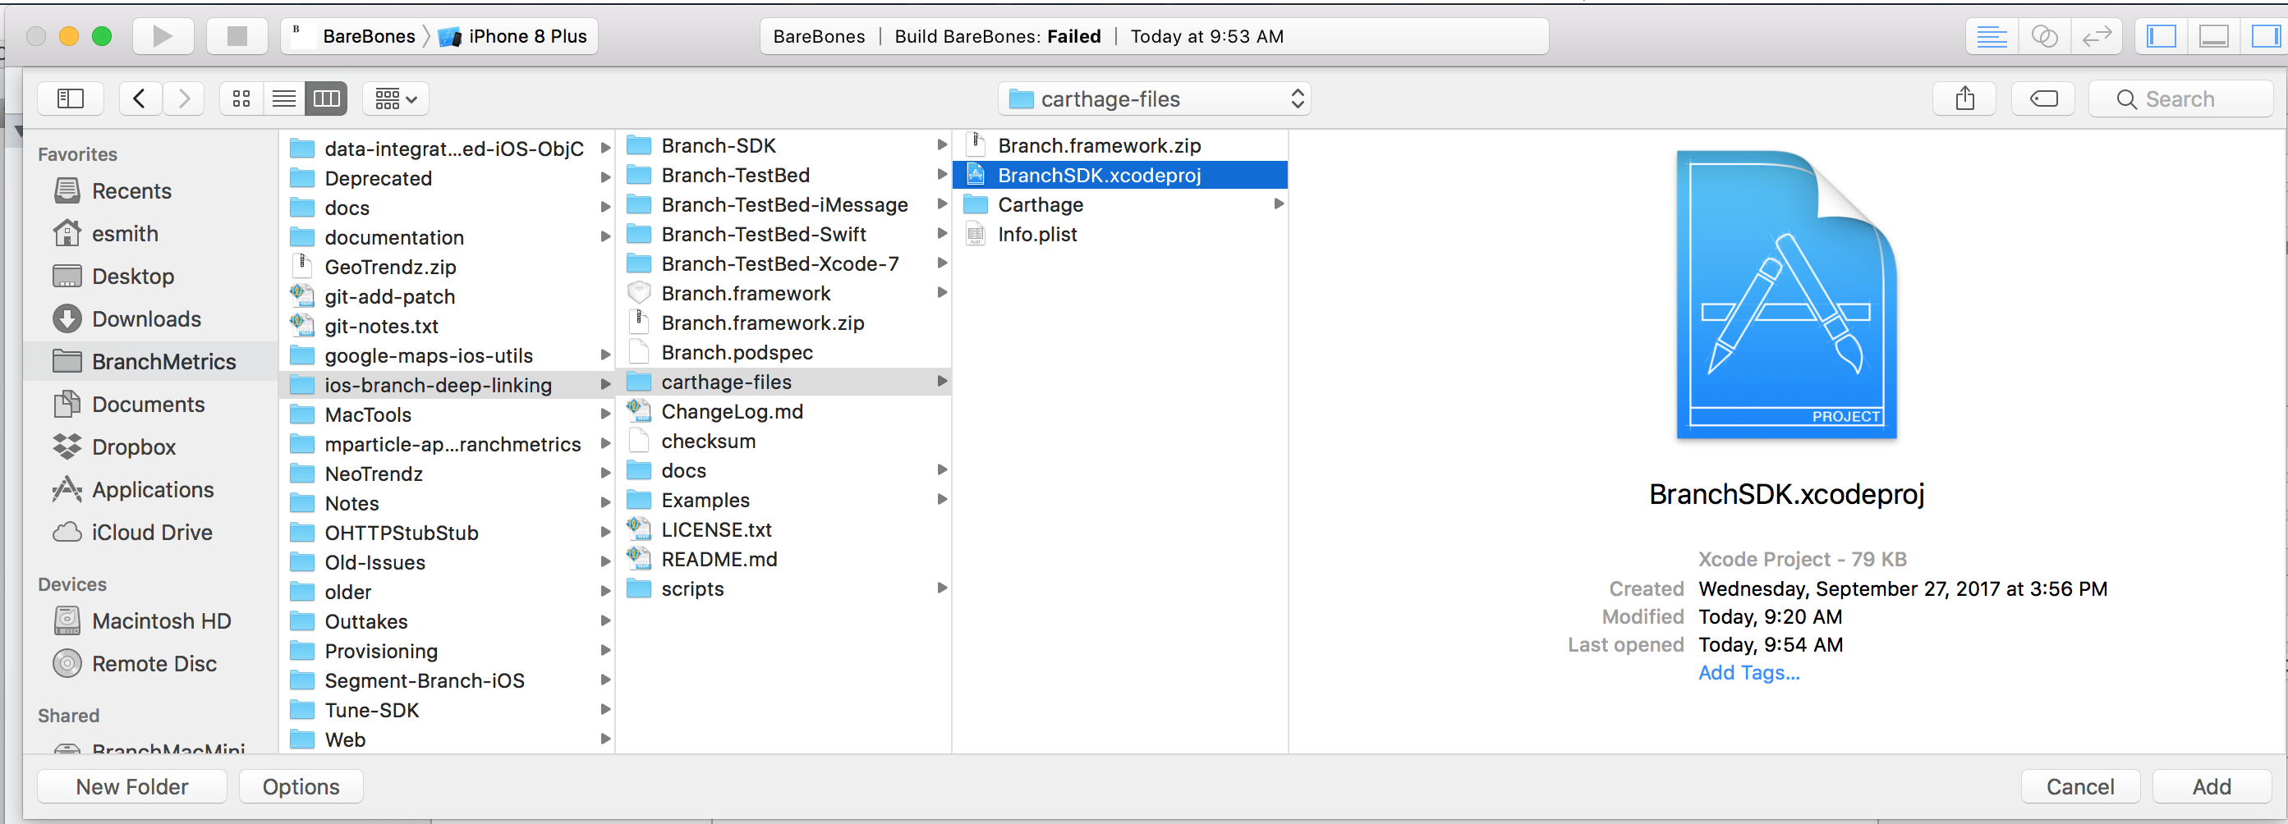Expand the Branch-SDK folder arrow
This screenshot has height=824, width=2288.
click(942, 144)
